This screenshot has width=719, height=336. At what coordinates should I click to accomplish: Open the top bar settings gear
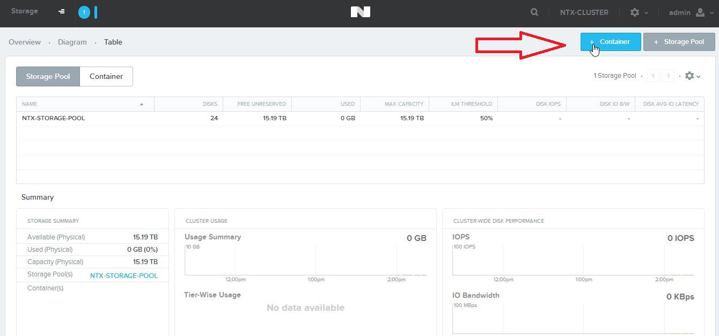click(x=639, y=12)
